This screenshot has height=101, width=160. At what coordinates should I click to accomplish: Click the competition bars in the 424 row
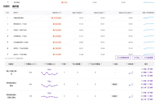pos(131,84)
